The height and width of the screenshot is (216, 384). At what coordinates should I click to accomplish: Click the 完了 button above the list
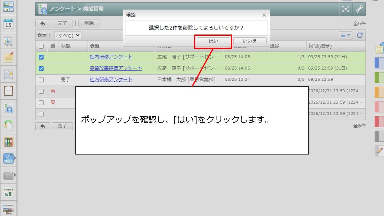pyautogui.click(x=62, y=23)
